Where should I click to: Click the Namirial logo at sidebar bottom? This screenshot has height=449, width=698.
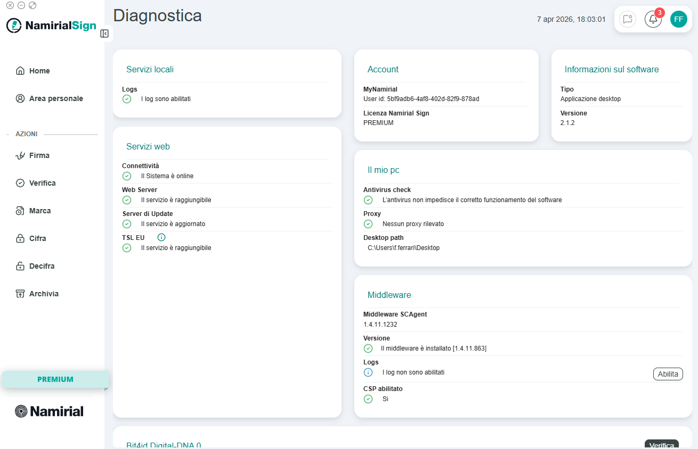[49, 411]
